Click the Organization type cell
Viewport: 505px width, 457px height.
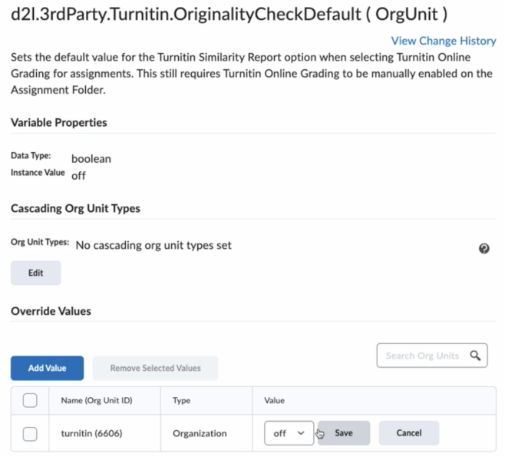[200, 433]
